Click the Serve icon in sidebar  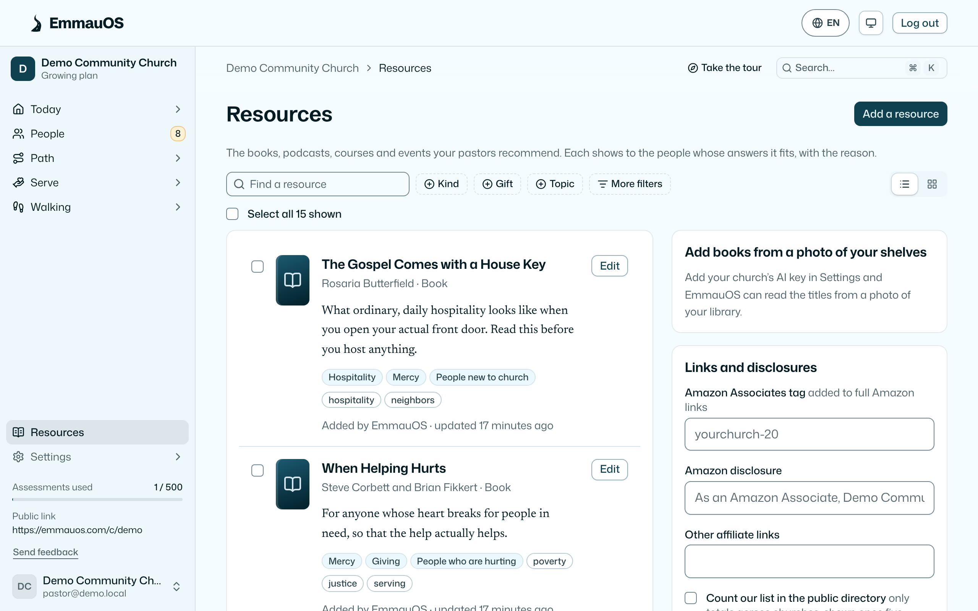click(x=18, y=183)
